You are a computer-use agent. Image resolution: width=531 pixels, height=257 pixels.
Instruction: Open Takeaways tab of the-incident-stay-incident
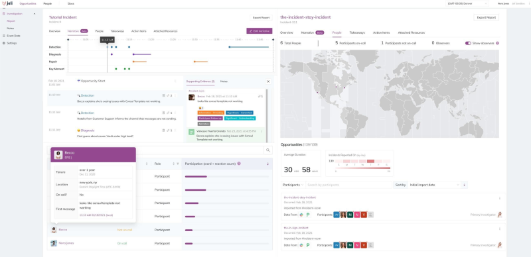pos(357,33)
